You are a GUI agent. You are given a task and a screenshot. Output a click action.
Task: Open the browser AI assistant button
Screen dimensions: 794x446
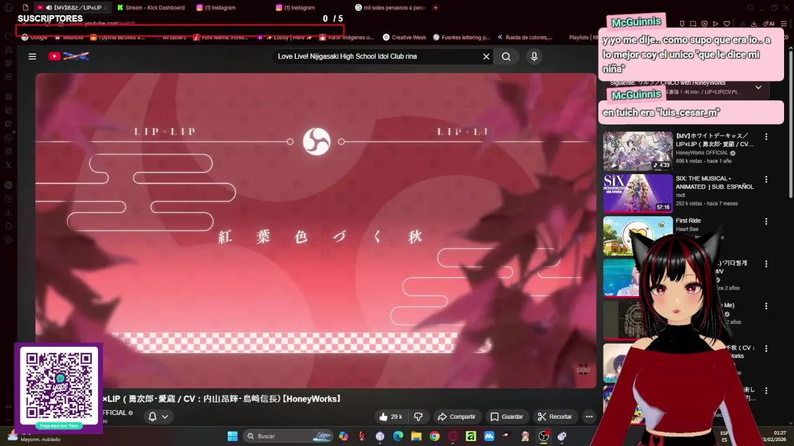click(769, 24)
